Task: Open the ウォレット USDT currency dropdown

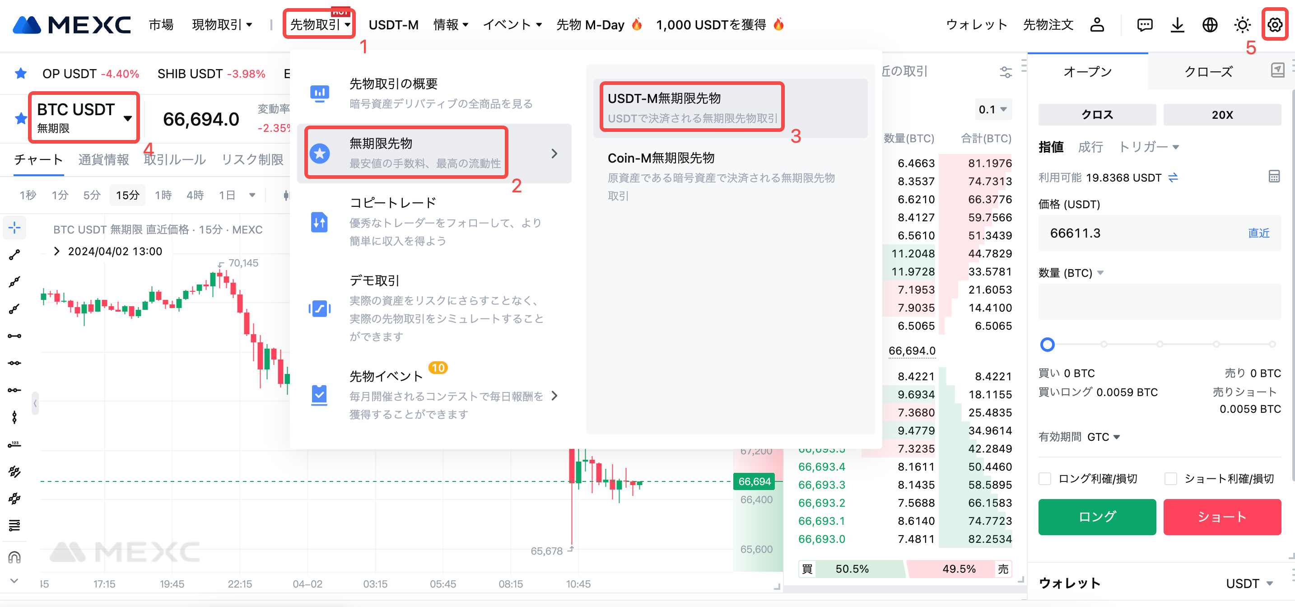Action: (x=1249, y=584)
